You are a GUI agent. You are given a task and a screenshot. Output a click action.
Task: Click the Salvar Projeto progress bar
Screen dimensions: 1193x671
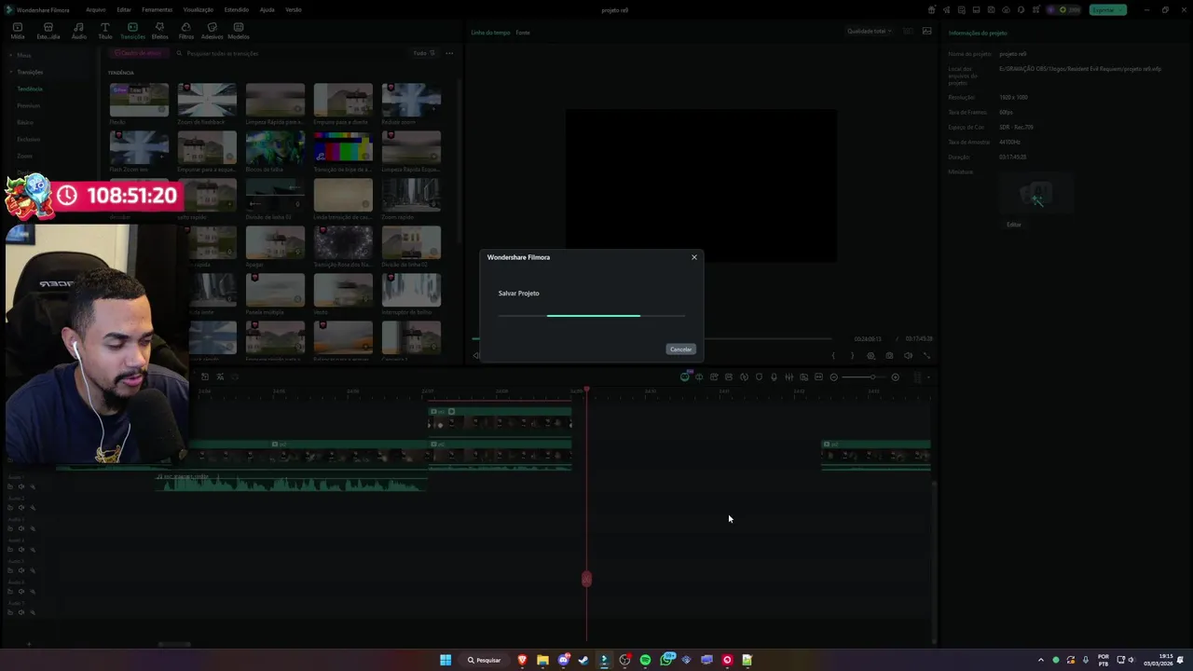592,316
